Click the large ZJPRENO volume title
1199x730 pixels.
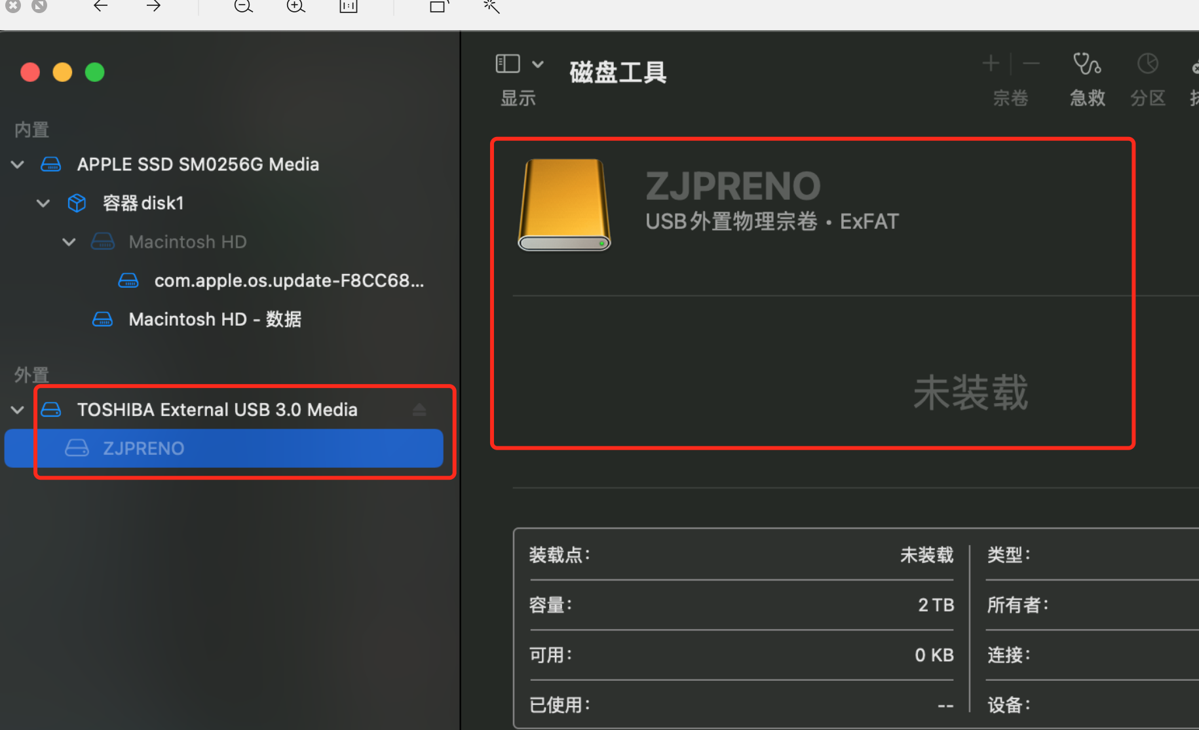pyautogui.click(x=733, y=186)
